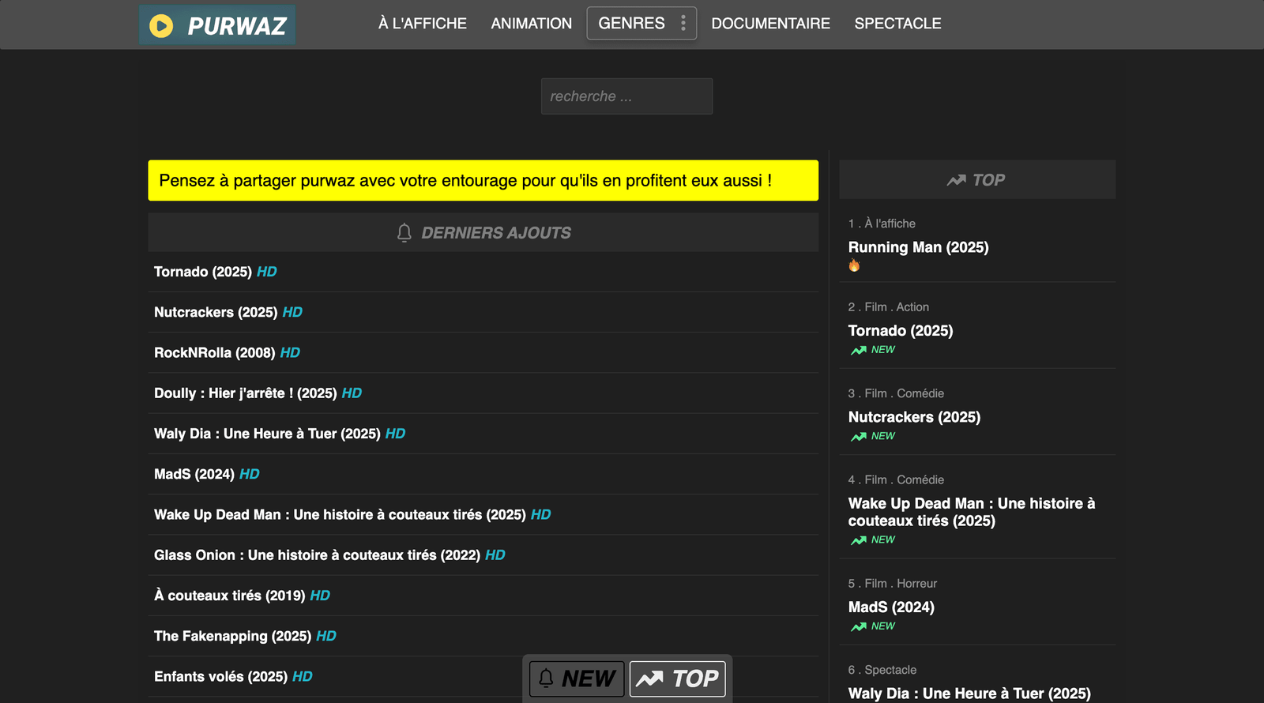Click the NEW trend icon under MadS
The image size is (1264, 703).
859,626
